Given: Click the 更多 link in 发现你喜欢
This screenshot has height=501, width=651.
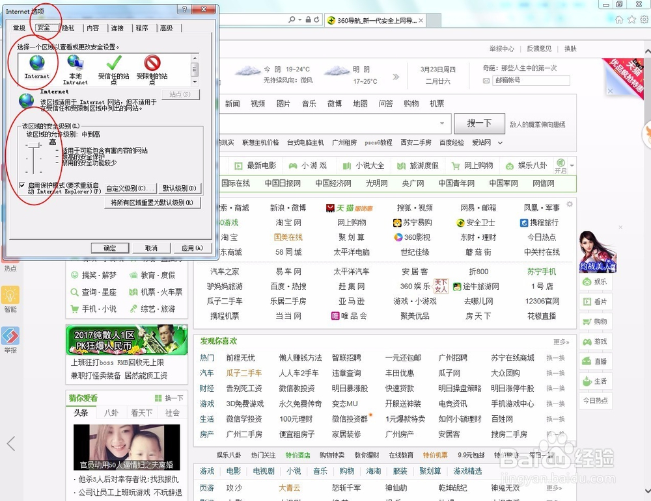Looking at the screenshot, I should pos(561,342).
